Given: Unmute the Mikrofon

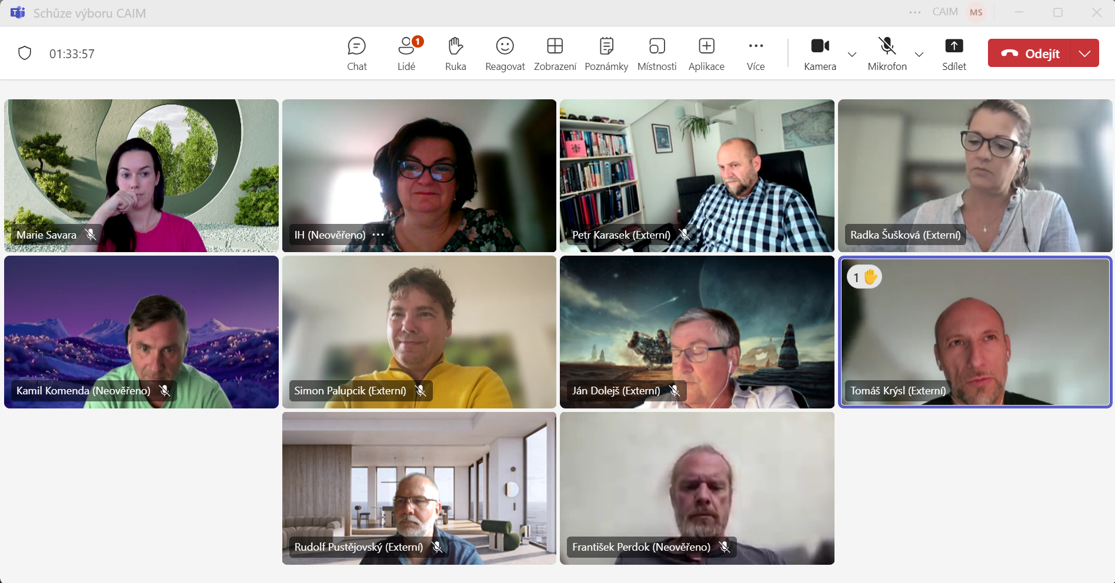Looking at the screenshot, I should click(x=887, y=53).
